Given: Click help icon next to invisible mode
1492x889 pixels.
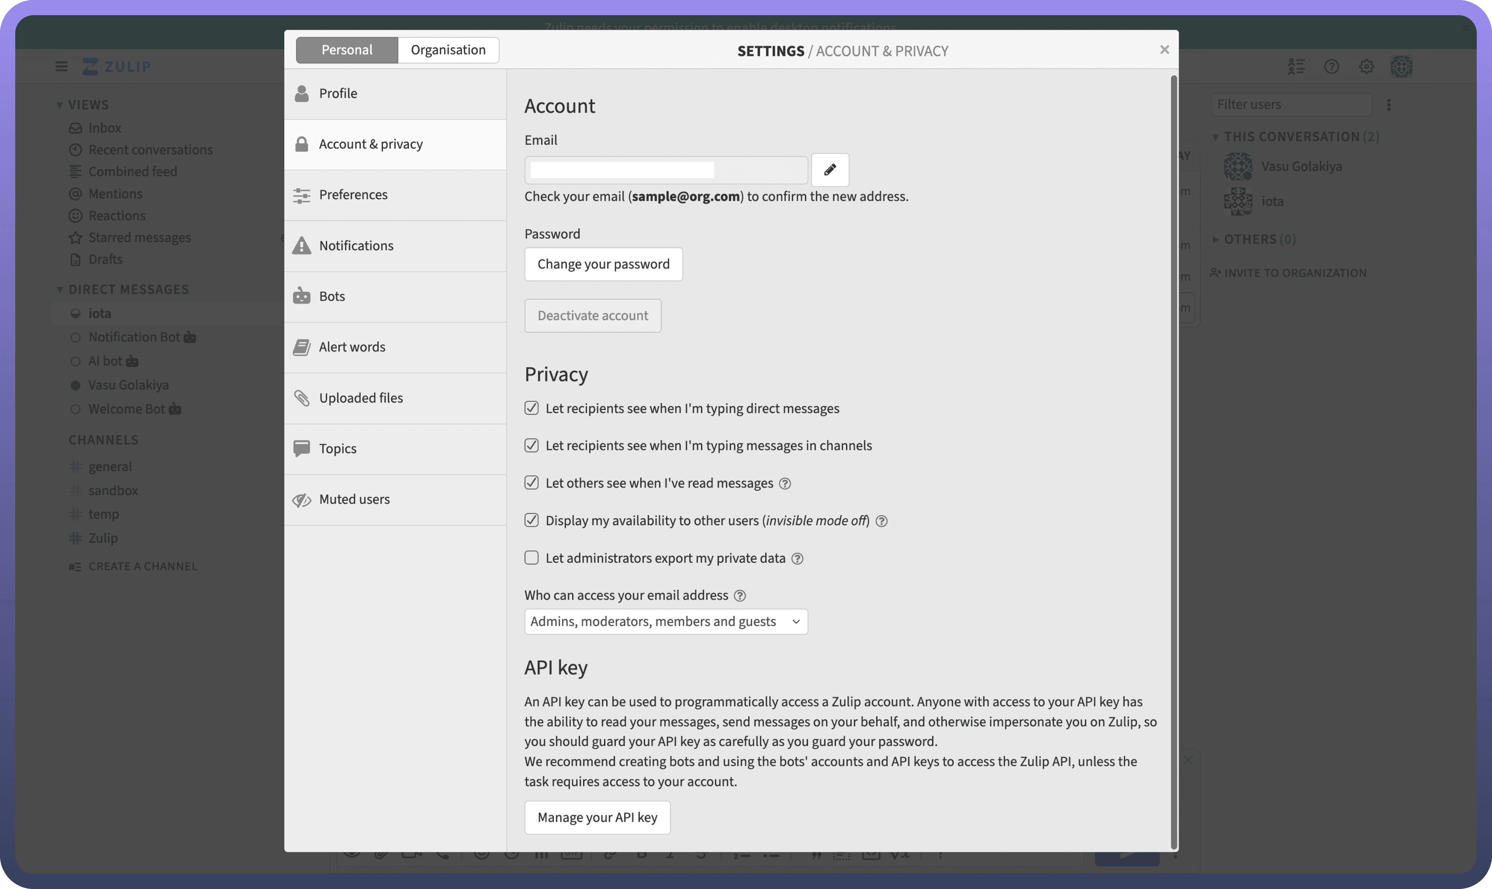Looking at the screenshot, I should (x=881, y=521).
